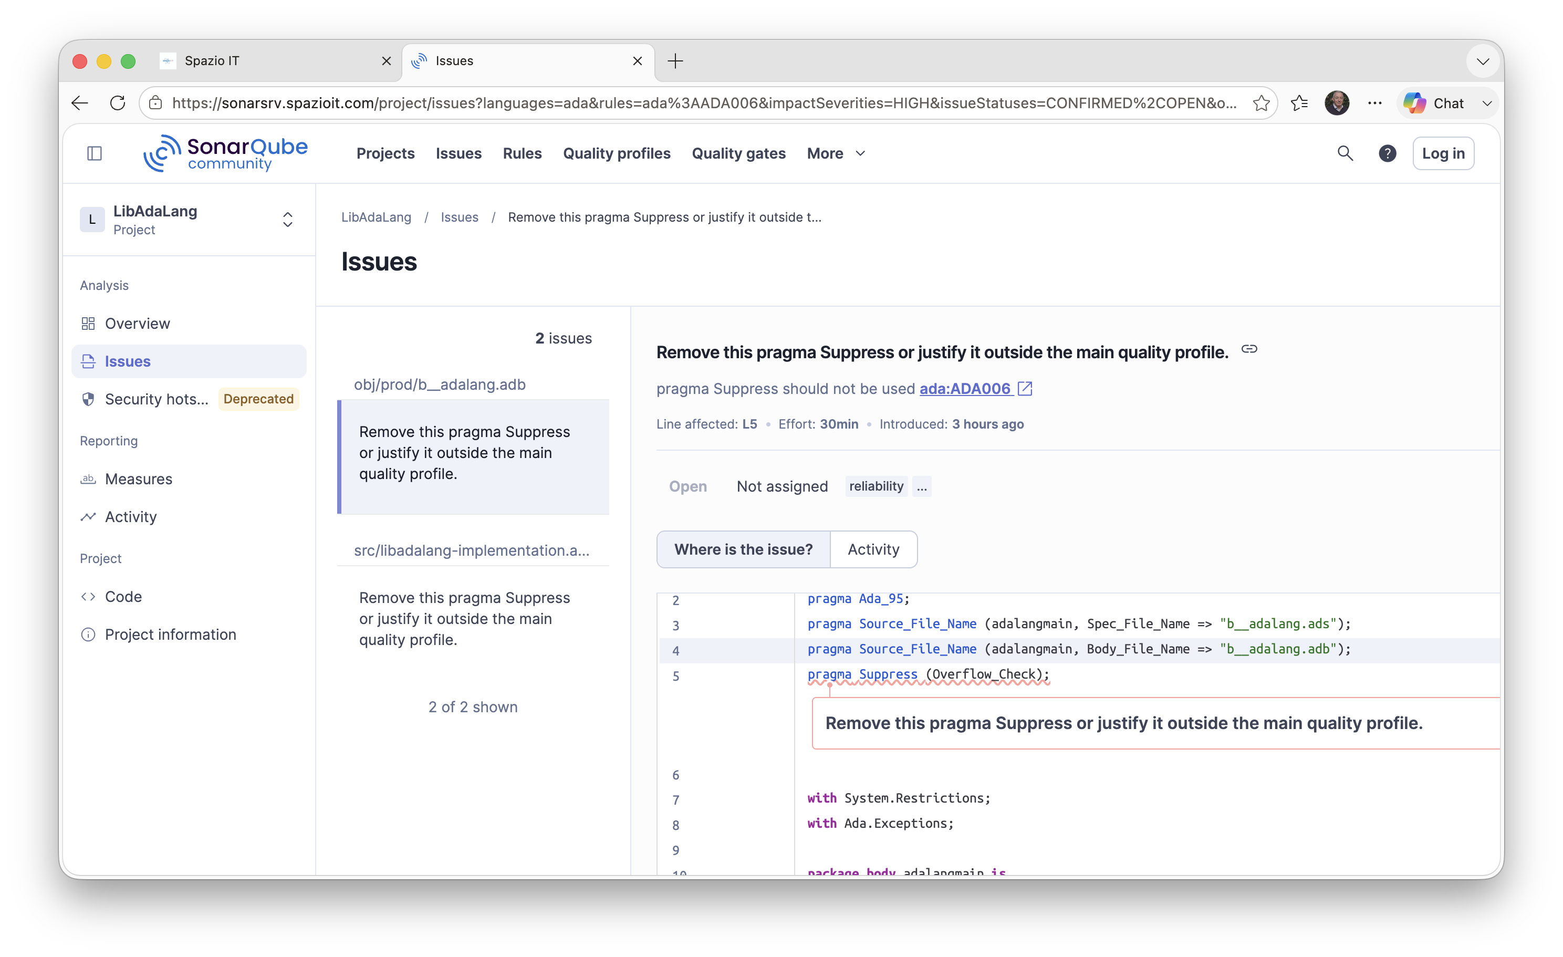
Task: Open Measures in the sidebar
Action: pos(189,479)
